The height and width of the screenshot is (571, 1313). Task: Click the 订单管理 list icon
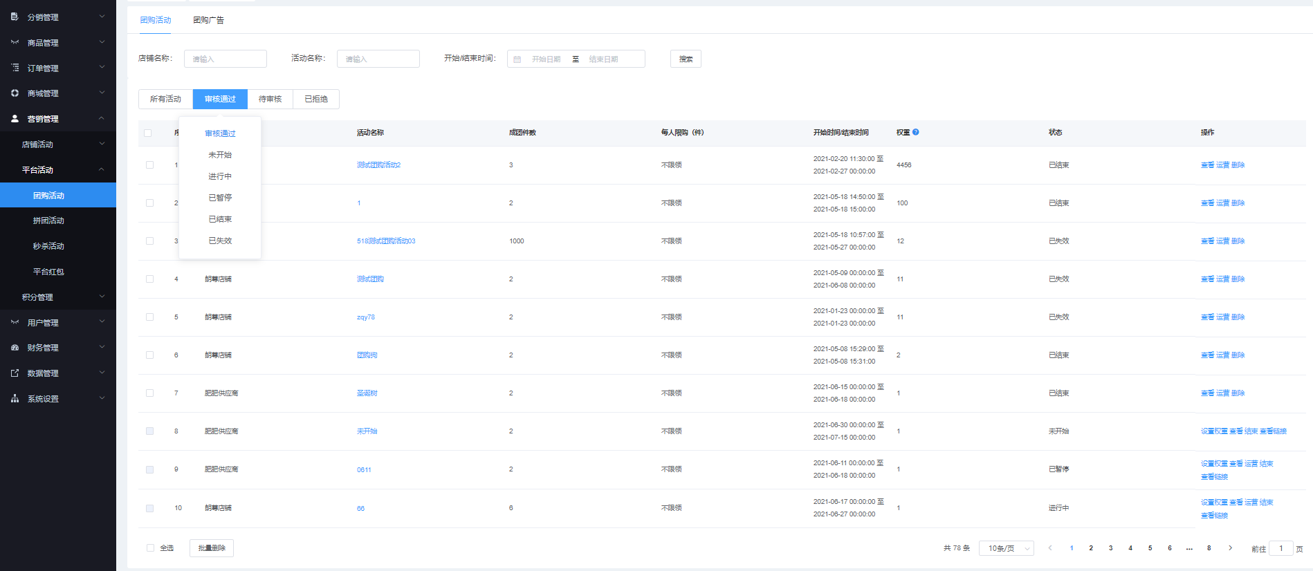[15, 68]
